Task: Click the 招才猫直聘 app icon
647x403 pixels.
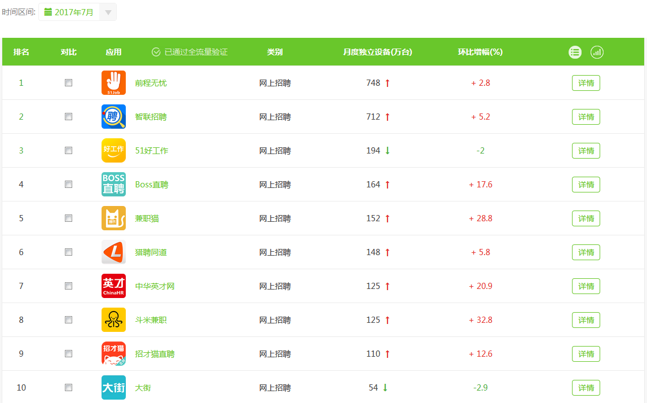Action: (113, 353)
